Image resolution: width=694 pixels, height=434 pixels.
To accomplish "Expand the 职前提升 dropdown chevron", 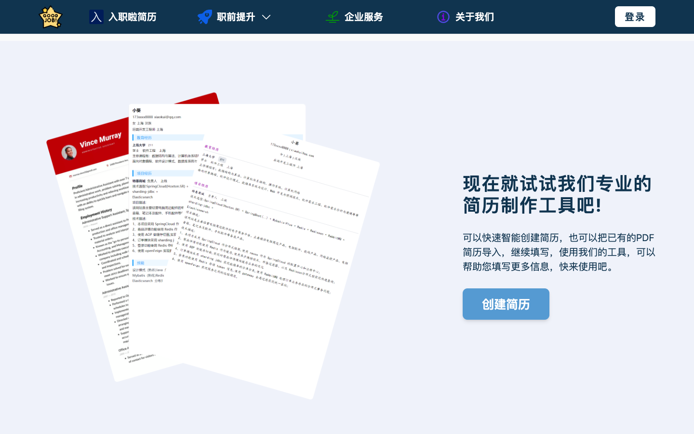I will [266, 17].
